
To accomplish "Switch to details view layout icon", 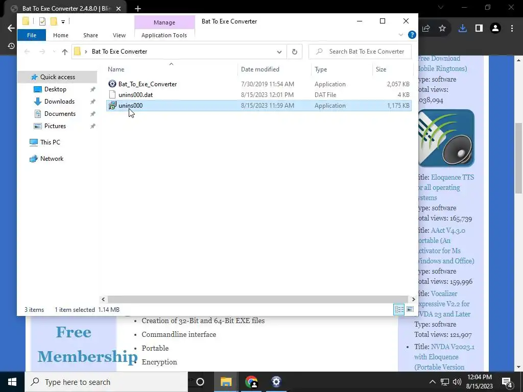I will point(399,309).
